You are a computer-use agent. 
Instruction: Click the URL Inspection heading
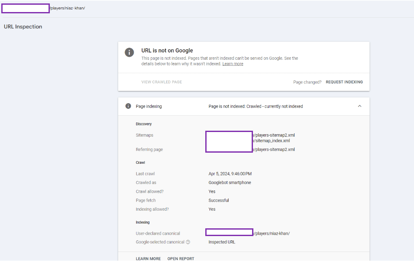23,27
